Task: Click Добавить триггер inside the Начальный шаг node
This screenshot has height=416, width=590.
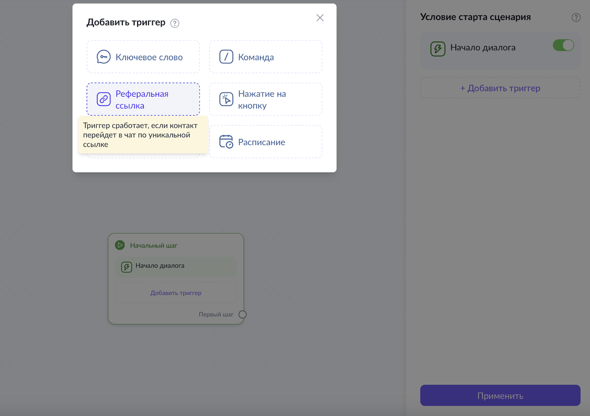Action: coord(176,293)
